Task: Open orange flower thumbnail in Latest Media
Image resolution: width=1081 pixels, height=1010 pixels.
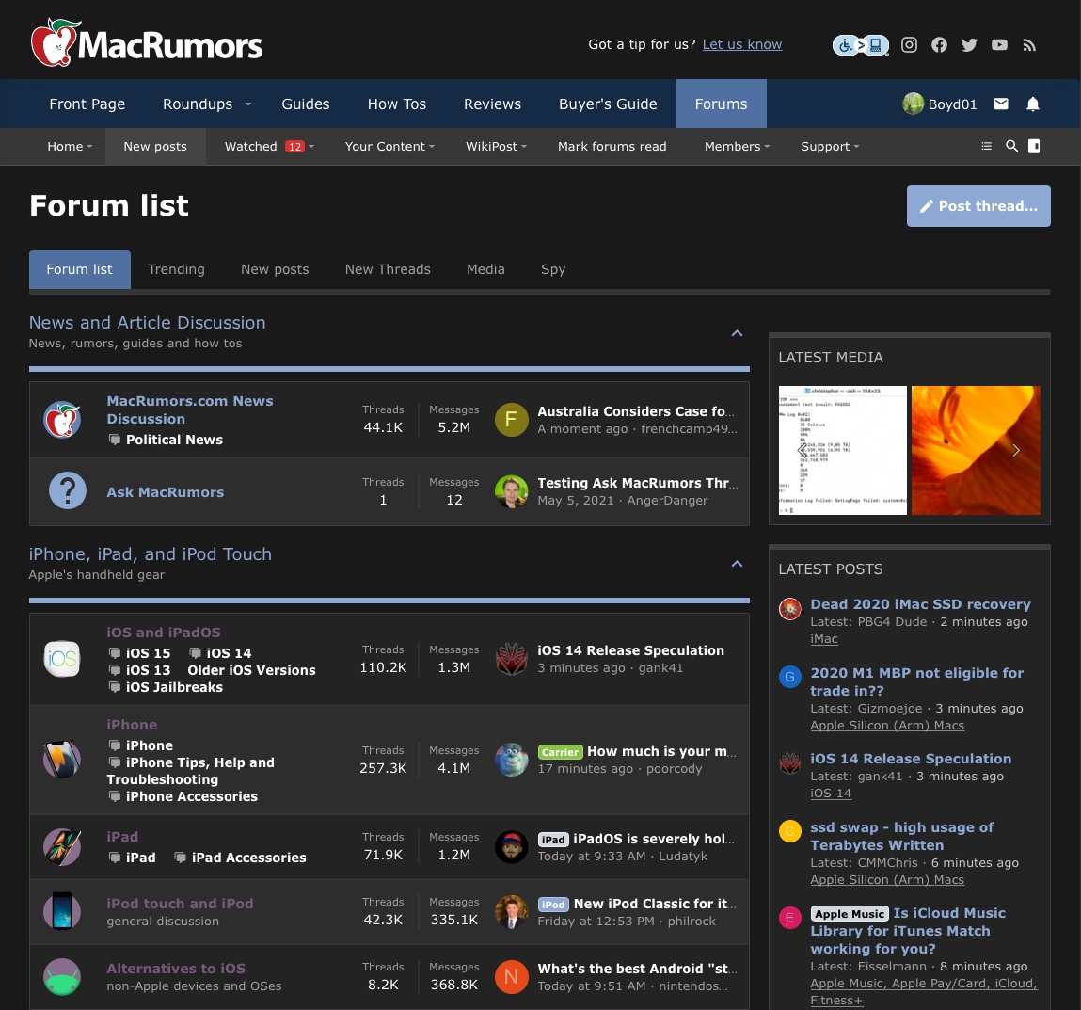Action: tap(976, 450)
